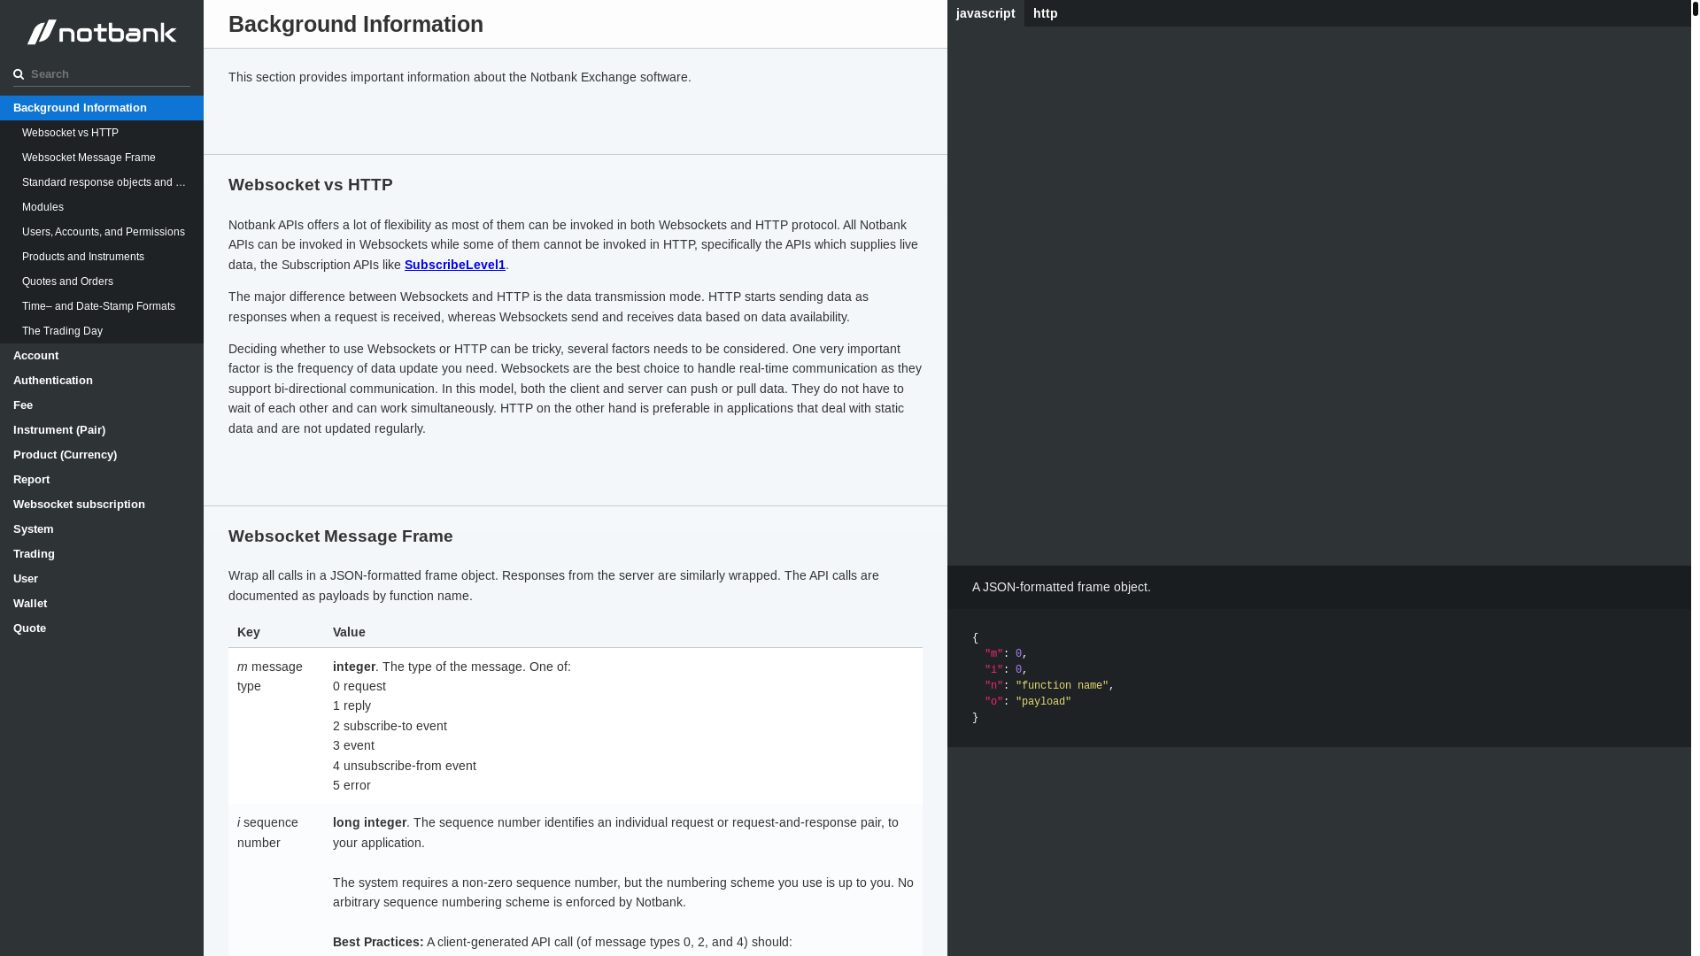Go to Websocket vs HTTP section
This screenshot has height=956, width=1700.
coord(102,133)
